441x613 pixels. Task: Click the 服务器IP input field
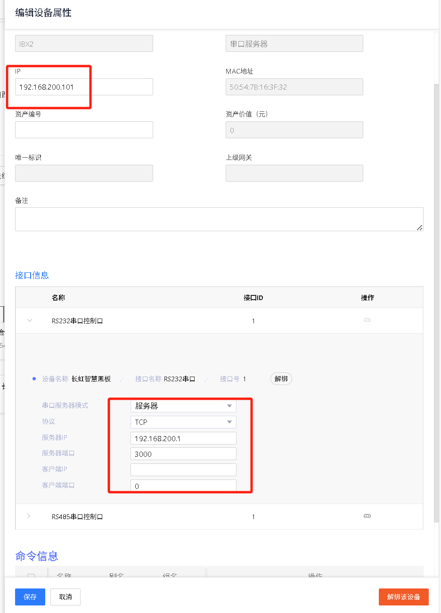point(183,438)
